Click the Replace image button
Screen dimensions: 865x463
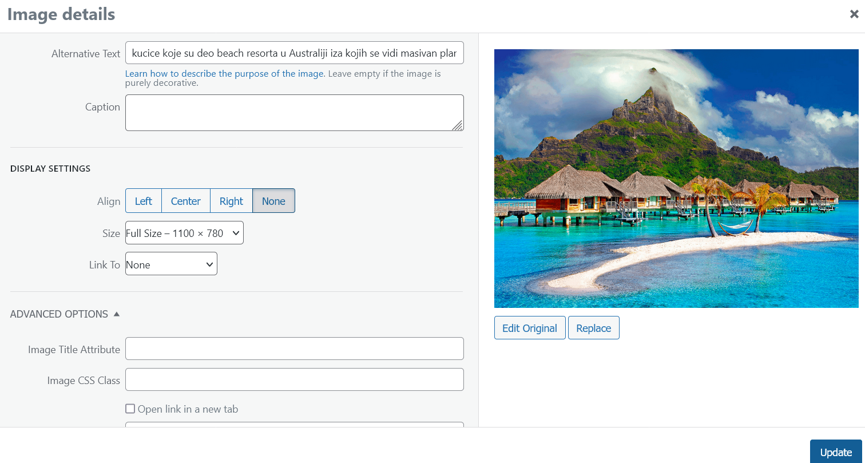[x=593, y=328]
